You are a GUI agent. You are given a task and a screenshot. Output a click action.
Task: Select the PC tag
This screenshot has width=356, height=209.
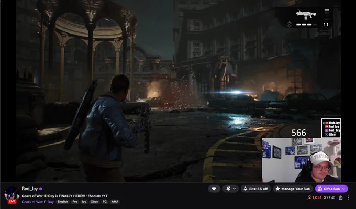click(105, 202)
